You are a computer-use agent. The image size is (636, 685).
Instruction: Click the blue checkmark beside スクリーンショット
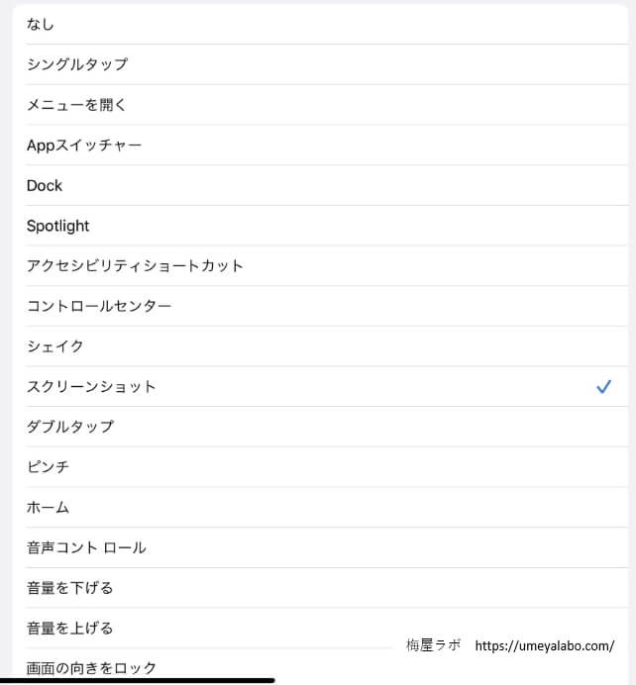click(x=603, y=386)
